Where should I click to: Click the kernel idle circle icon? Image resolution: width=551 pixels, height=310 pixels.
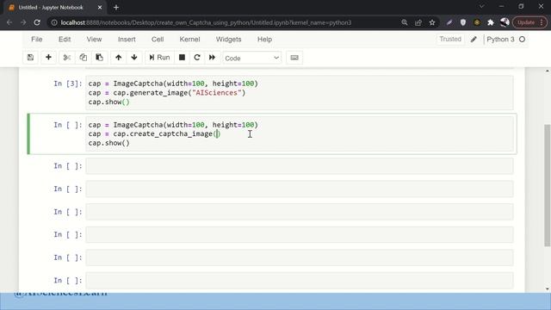point(523,40)
